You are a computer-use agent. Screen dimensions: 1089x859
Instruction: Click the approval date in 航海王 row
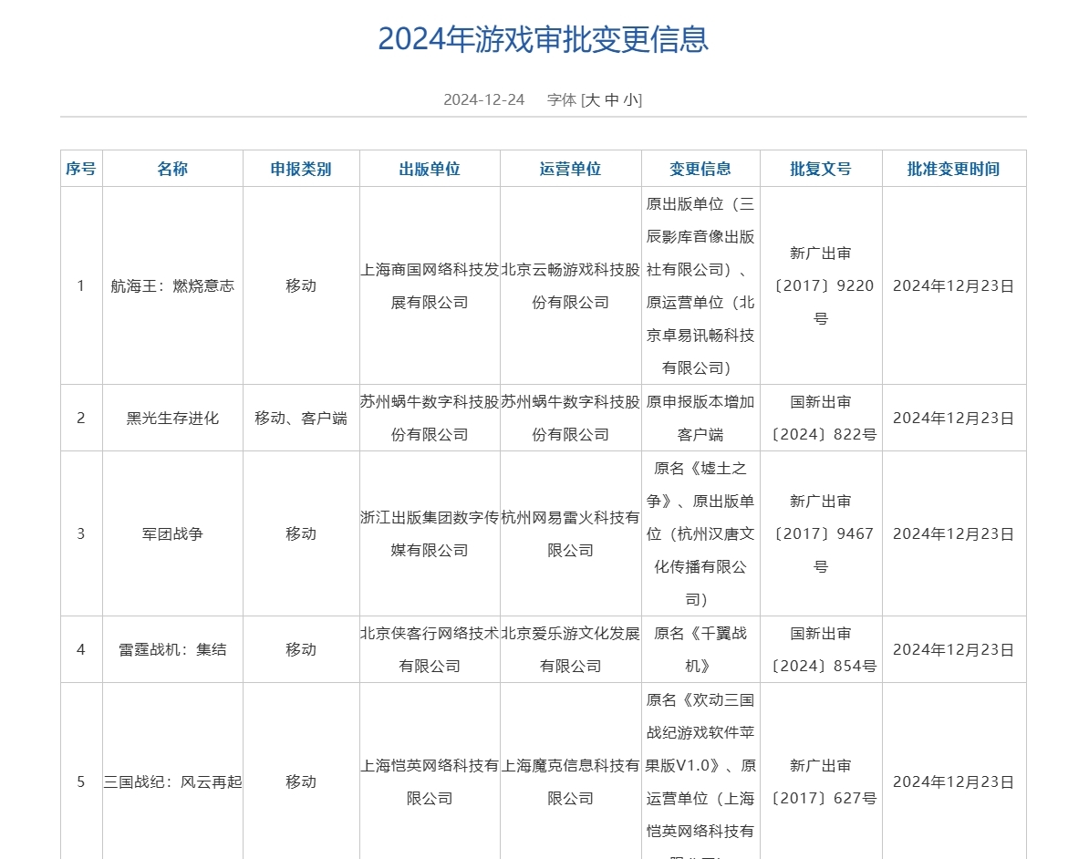coord(954,286)
